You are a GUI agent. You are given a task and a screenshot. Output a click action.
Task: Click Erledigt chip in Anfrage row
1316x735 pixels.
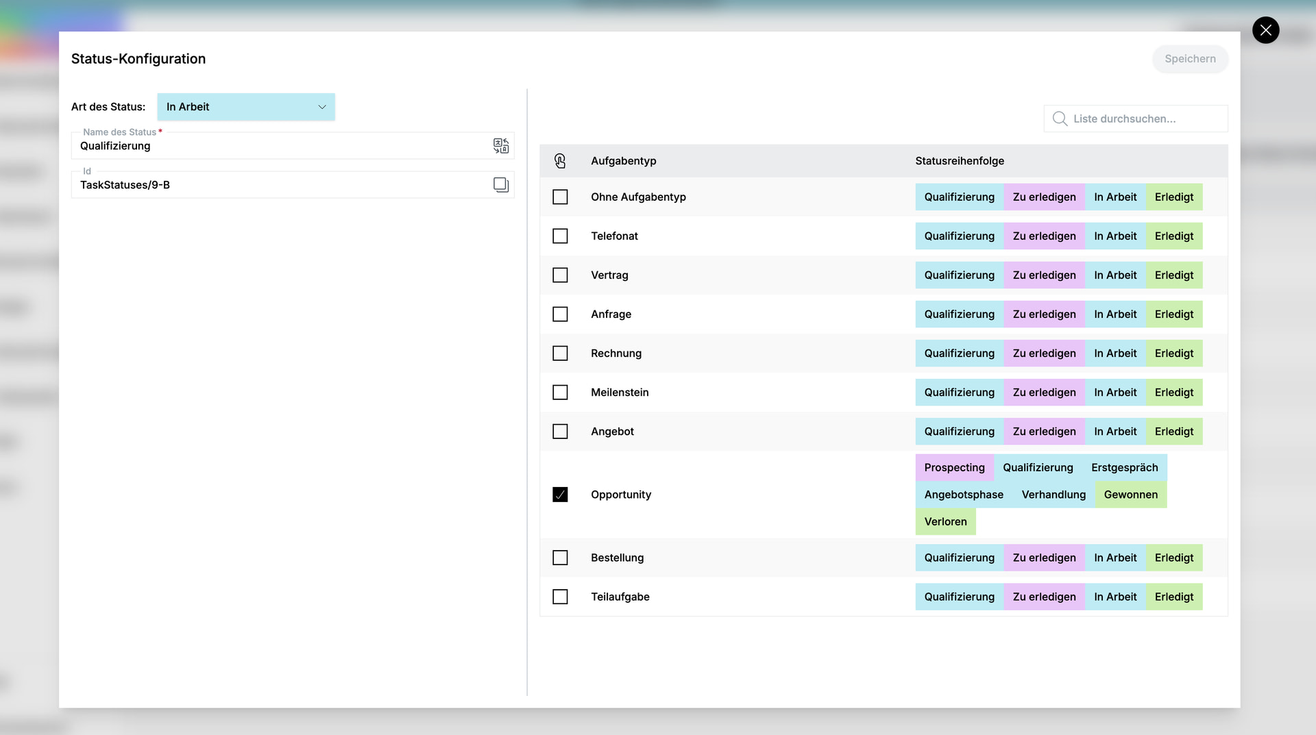click(x=1173, y=314)
